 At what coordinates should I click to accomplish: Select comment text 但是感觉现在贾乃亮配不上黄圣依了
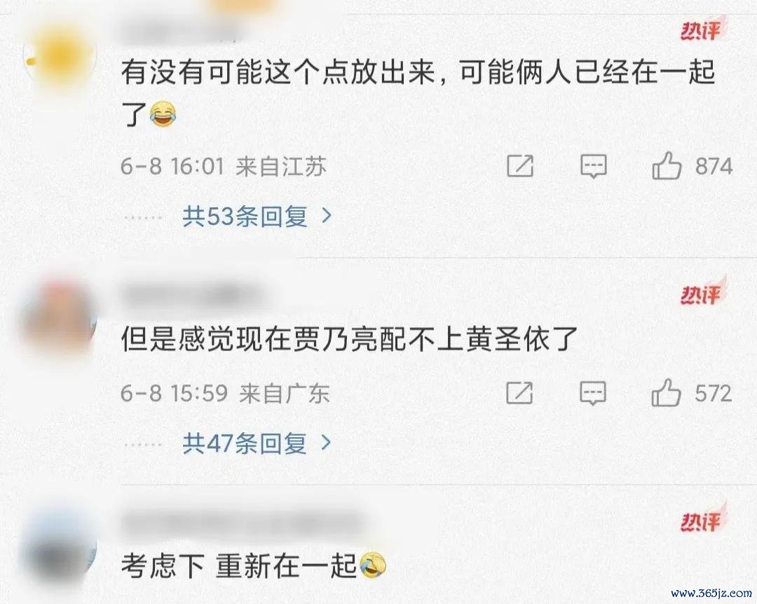350,338
